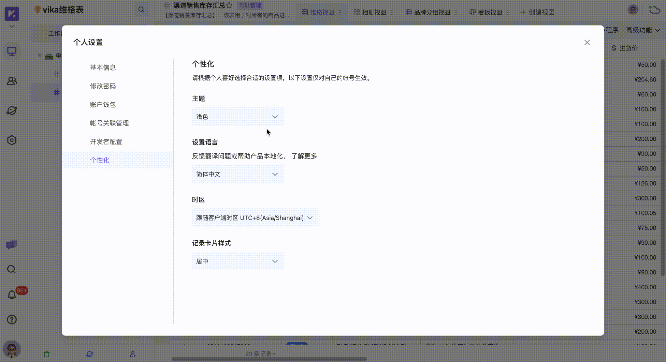Screen dimensions: 666x362
Task: Click the trash icon in bottom toolbar
Action: click(47, 354)
